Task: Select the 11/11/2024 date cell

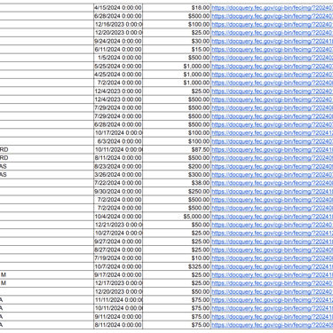Action: point(118,300)
